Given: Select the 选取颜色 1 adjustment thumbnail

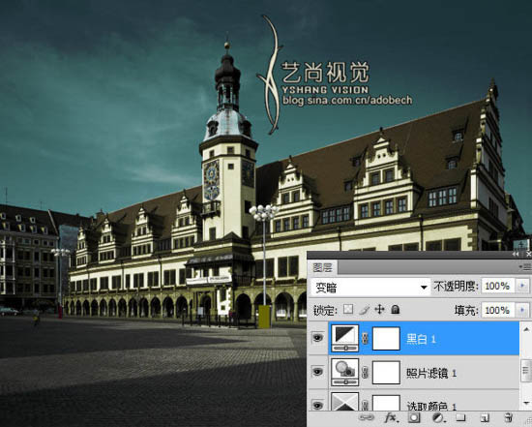Looking at the screenshot, I should coord(344,402).
